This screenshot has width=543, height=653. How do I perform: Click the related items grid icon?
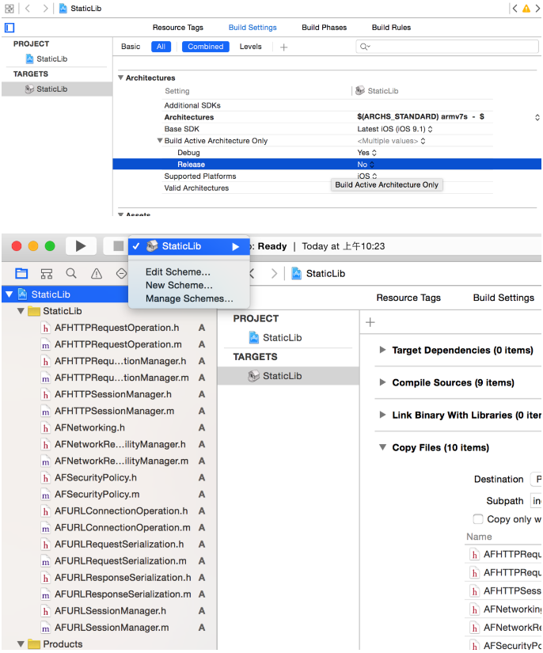pyautogui.click(x=9, y=8)
